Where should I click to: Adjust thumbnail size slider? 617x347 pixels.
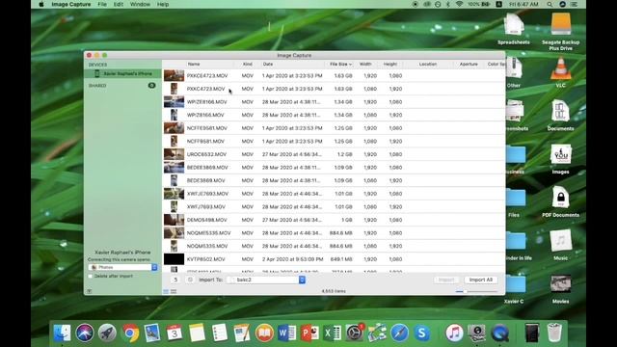coord(476,291)
